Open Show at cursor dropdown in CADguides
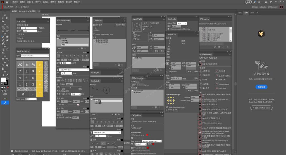Screen dimensions: 286x155 pyautogui.click(x=152, y=141)
